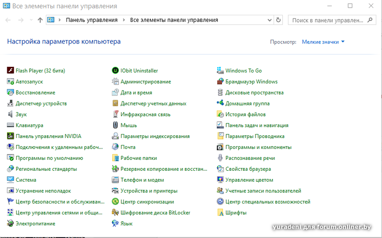Open the Диспетчер устройств link
This screenshot has width=382, height=238.
[41, 103]
